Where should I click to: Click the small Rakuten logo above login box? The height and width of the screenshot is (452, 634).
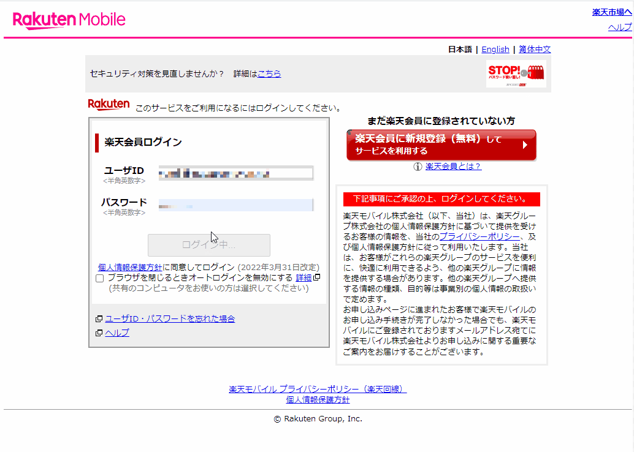pos(109,105)
